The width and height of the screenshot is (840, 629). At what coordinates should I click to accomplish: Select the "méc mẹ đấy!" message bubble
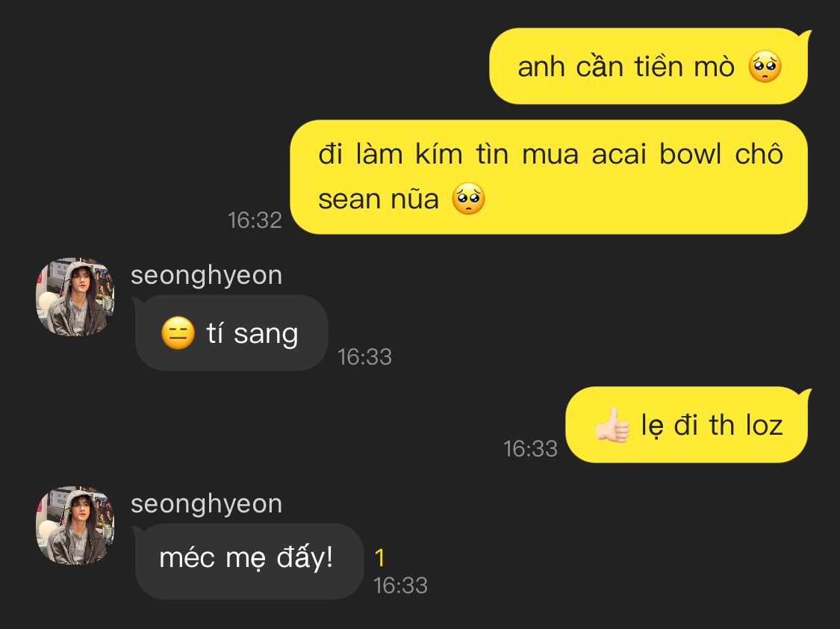coord(248,561)
